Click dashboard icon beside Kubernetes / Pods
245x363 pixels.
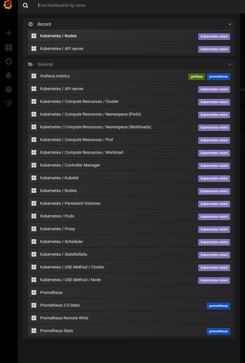pos(34,216)
